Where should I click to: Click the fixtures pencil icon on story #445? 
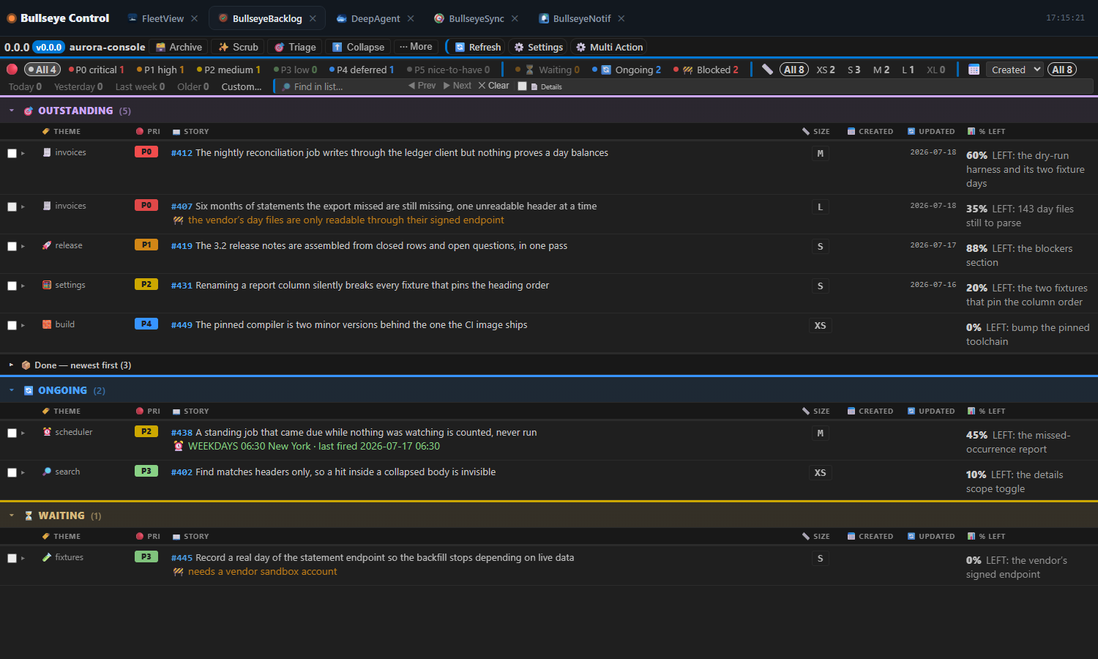(47, 557)
